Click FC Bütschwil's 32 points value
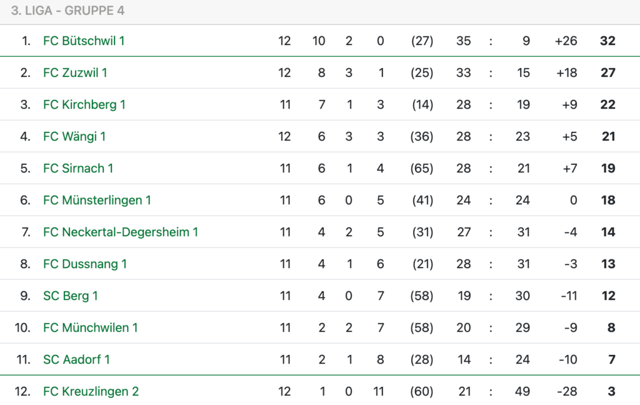This screenshot has height=405, width=640. [607, 41]
